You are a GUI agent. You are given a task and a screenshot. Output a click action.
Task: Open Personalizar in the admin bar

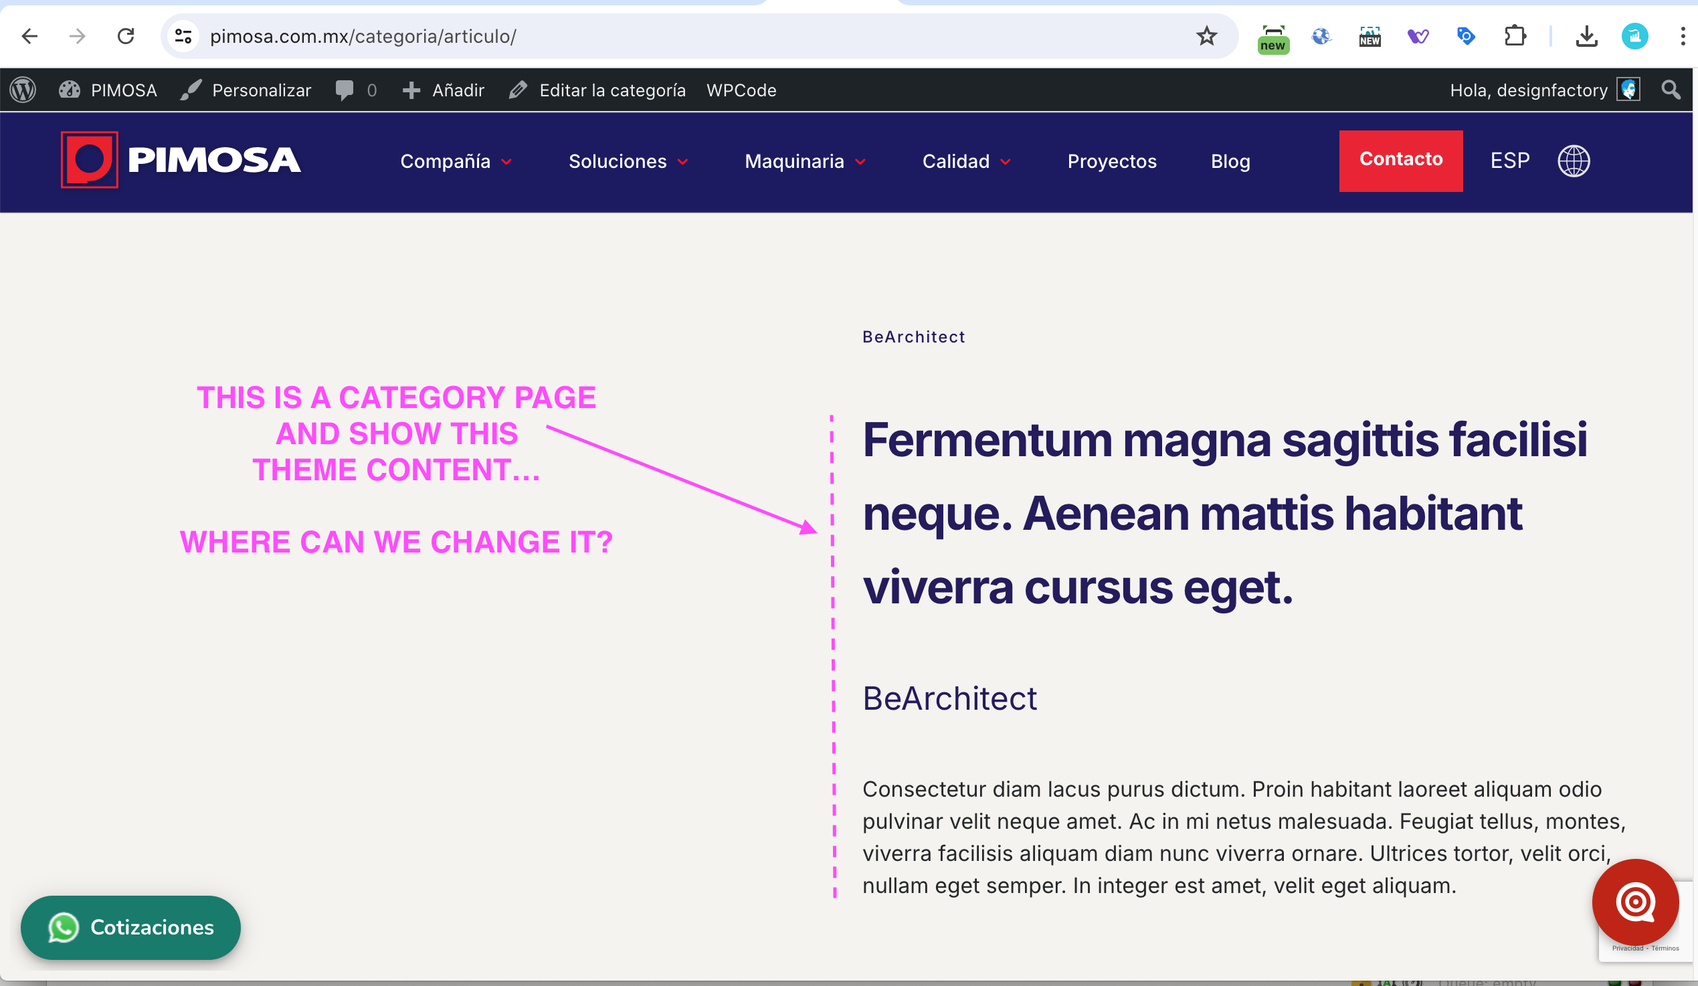coord(247,90)
